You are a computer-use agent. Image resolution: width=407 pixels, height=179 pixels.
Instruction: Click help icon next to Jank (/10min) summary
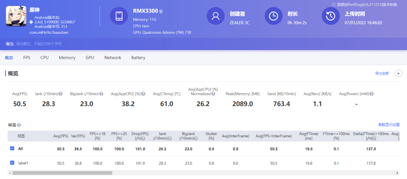(60, 94)
